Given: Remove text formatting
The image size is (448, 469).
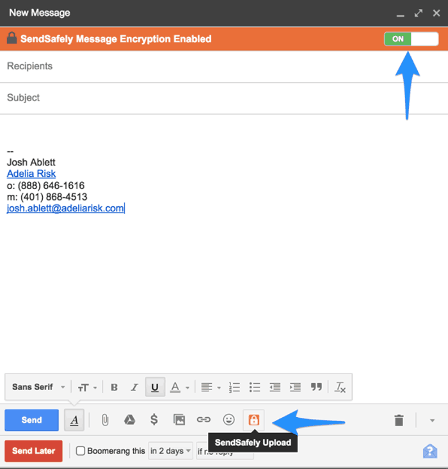Looking at the screenshot, I should click(x=340, y=388).
